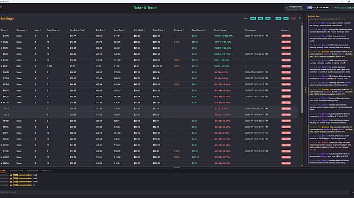The image size is (354, 198).
Task: Sort by Total Shares column header
Action: [x=53, y=30]
